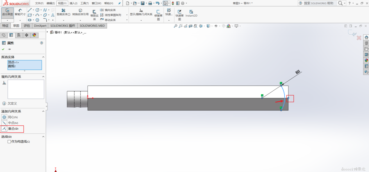Open the DisplayManager panel tab
The width and height of the screenshot is (369, 172).
34,35
